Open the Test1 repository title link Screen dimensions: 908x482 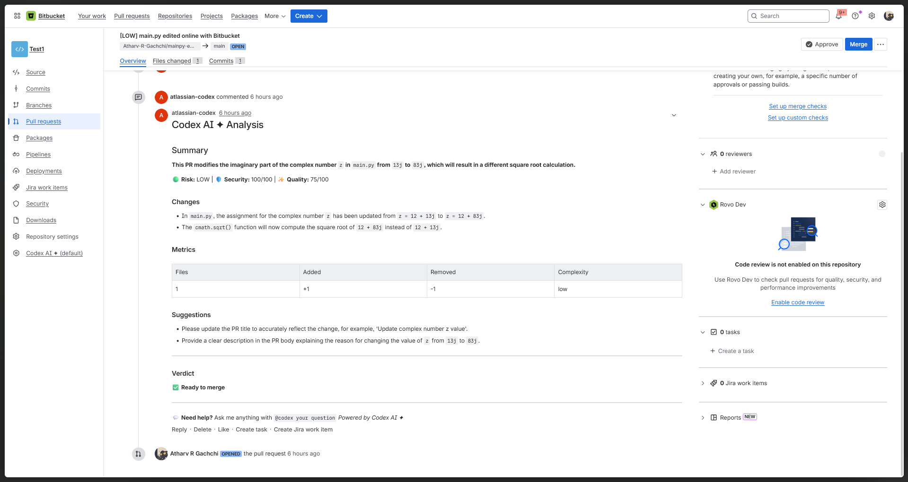(37, 49)
